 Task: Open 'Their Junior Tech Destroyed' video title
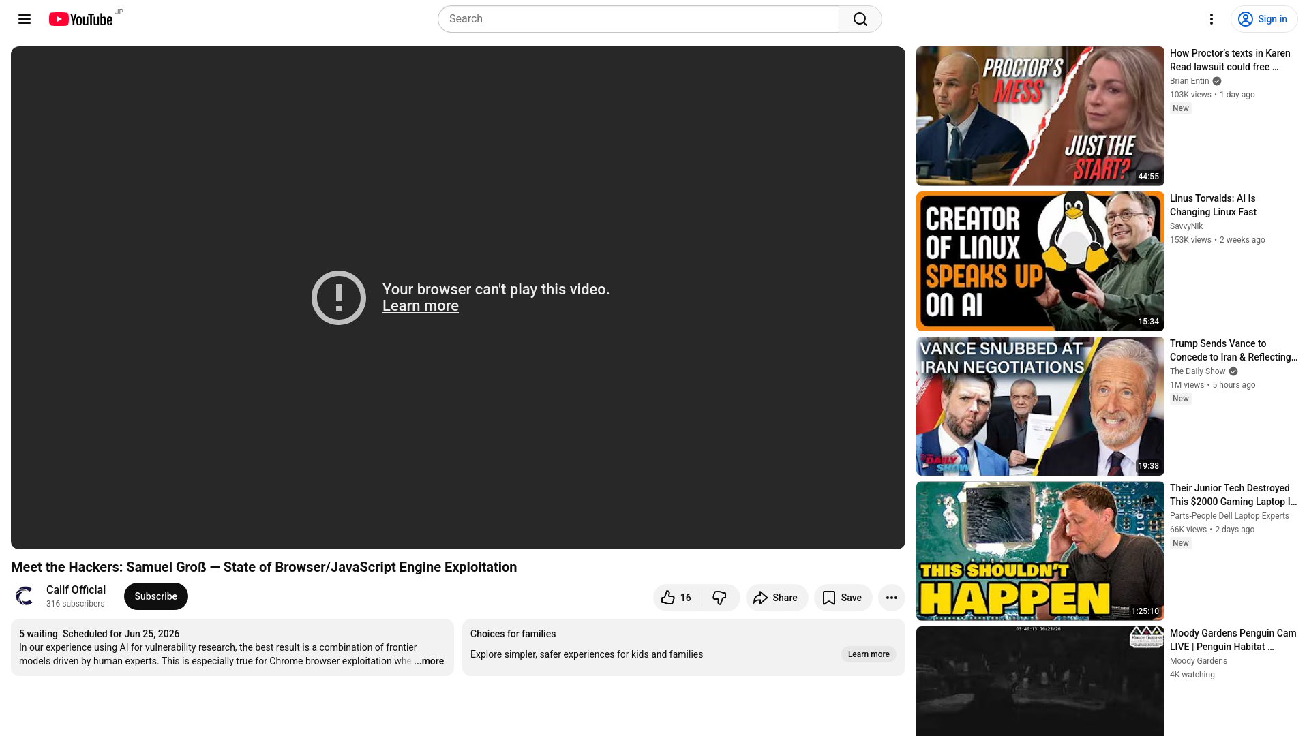1233,495
